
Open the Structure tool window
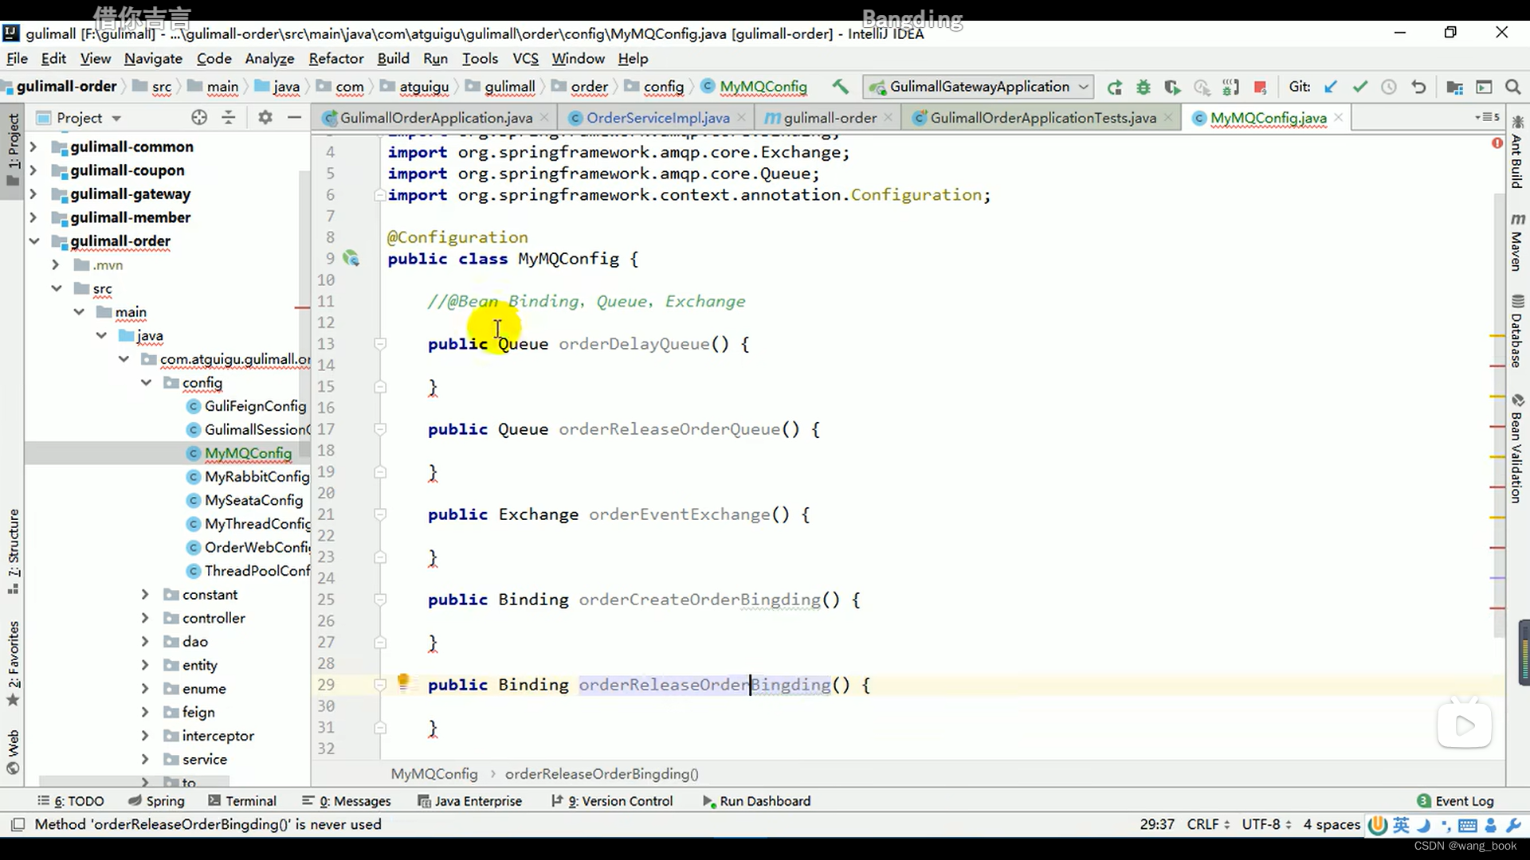[x=14, y=552]
